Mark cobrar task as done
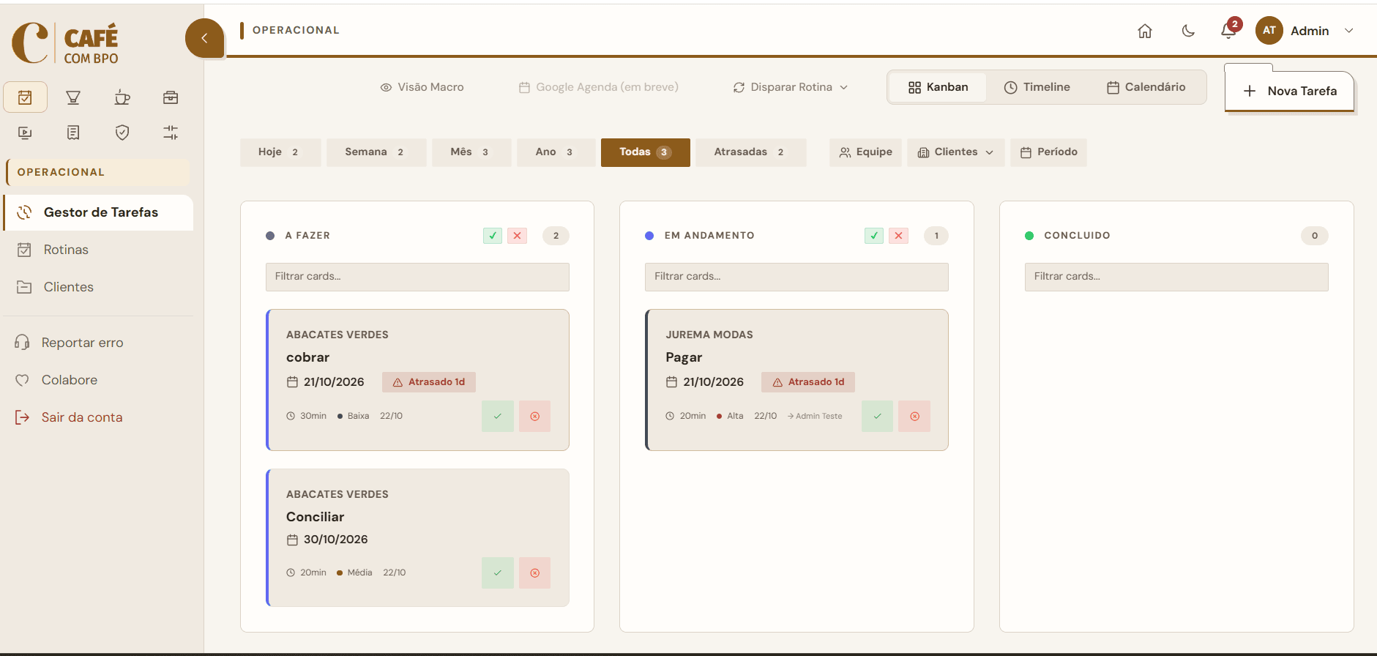Image resolution: width=1377 pixels, height=656 pixels. coord(498,416)
